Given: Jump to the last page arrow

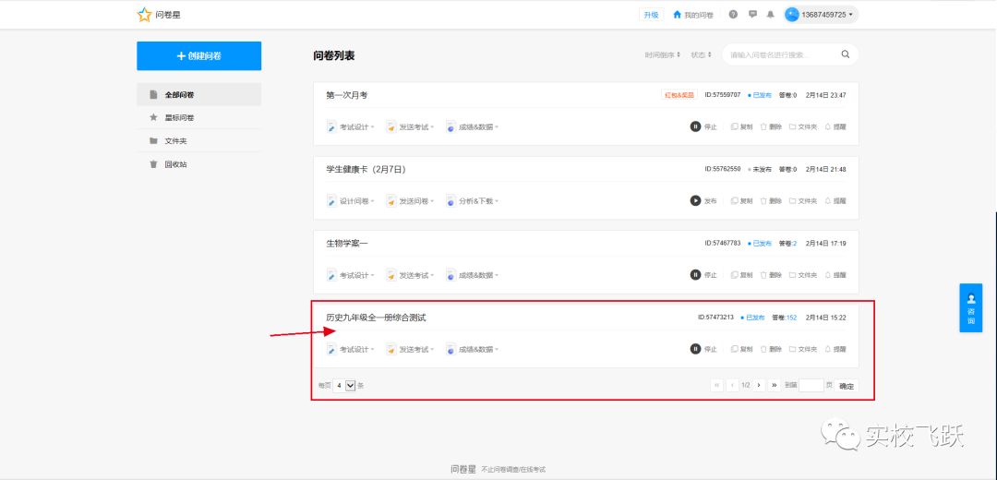Looking at the screenshot, I should (775, 385).
